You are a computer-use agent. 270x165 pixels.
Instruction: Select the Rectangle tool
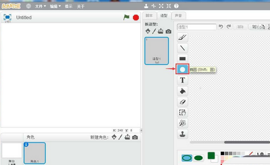(183, 59)
